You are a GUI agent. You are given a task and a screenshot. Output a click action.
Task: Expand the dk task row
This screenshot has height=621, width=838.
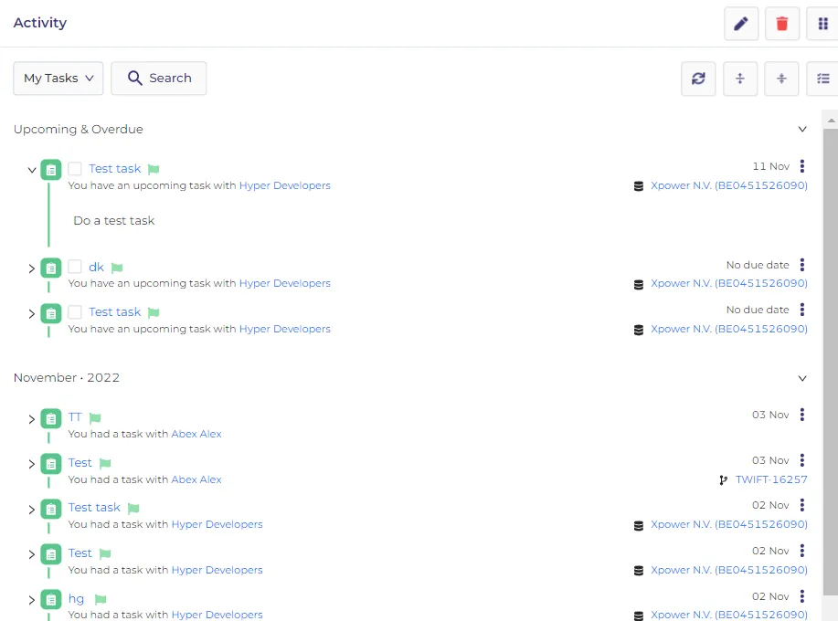[x=32, y=268]
